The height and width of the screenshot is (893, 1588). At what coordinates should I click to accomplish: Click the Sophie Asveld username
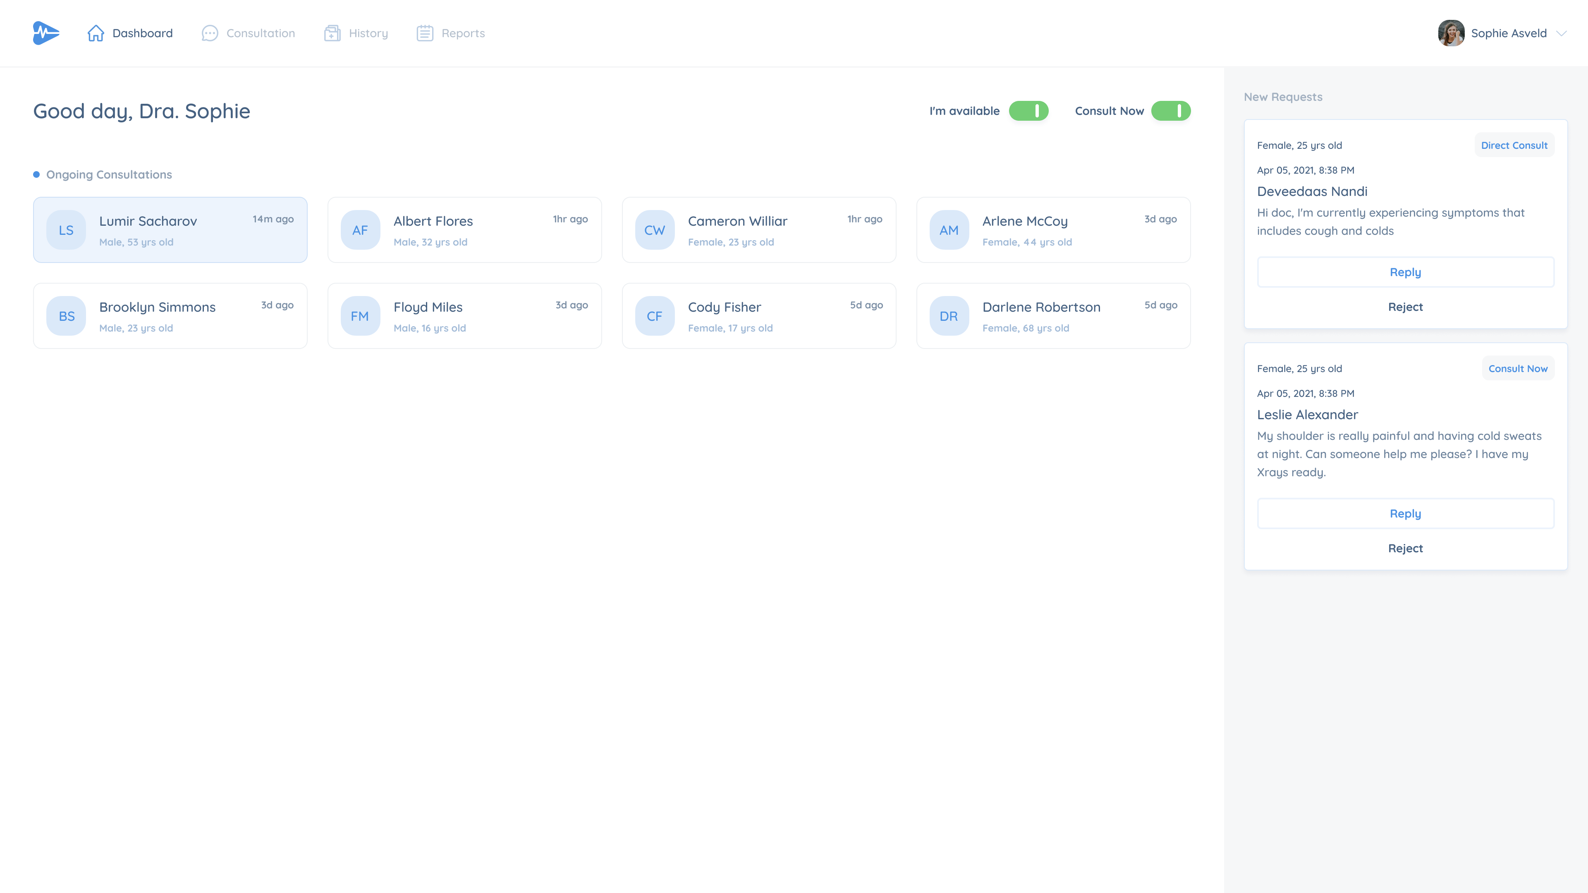pyautogui.click(x=1509, y=33)
